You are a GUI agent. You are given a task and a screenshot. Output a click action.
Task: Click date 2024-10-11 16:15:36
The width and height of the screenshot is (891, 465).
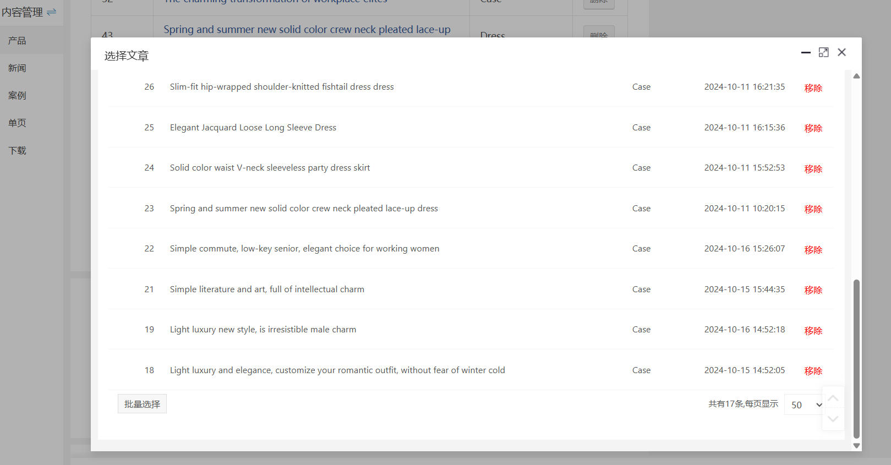(745, 128)
